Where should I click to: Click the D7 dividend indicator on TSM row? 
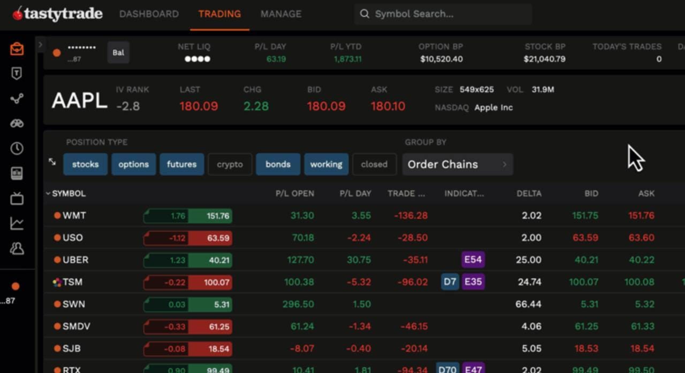(450, 281)
